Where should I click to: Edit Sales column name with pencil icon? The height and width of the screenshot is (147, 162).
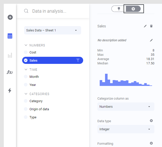145,26
